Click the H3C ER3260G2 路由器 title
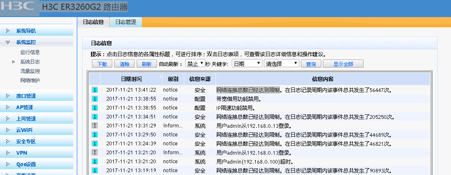Viewport: 451px width, 175px height. pyautogui.click(x=85, y=7)
